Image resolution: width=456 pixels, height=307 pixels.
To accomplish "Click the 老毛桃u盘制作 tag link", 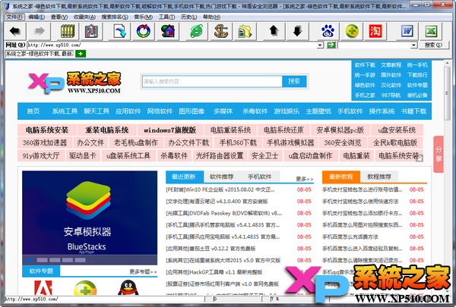I will (x=135, y=143).
